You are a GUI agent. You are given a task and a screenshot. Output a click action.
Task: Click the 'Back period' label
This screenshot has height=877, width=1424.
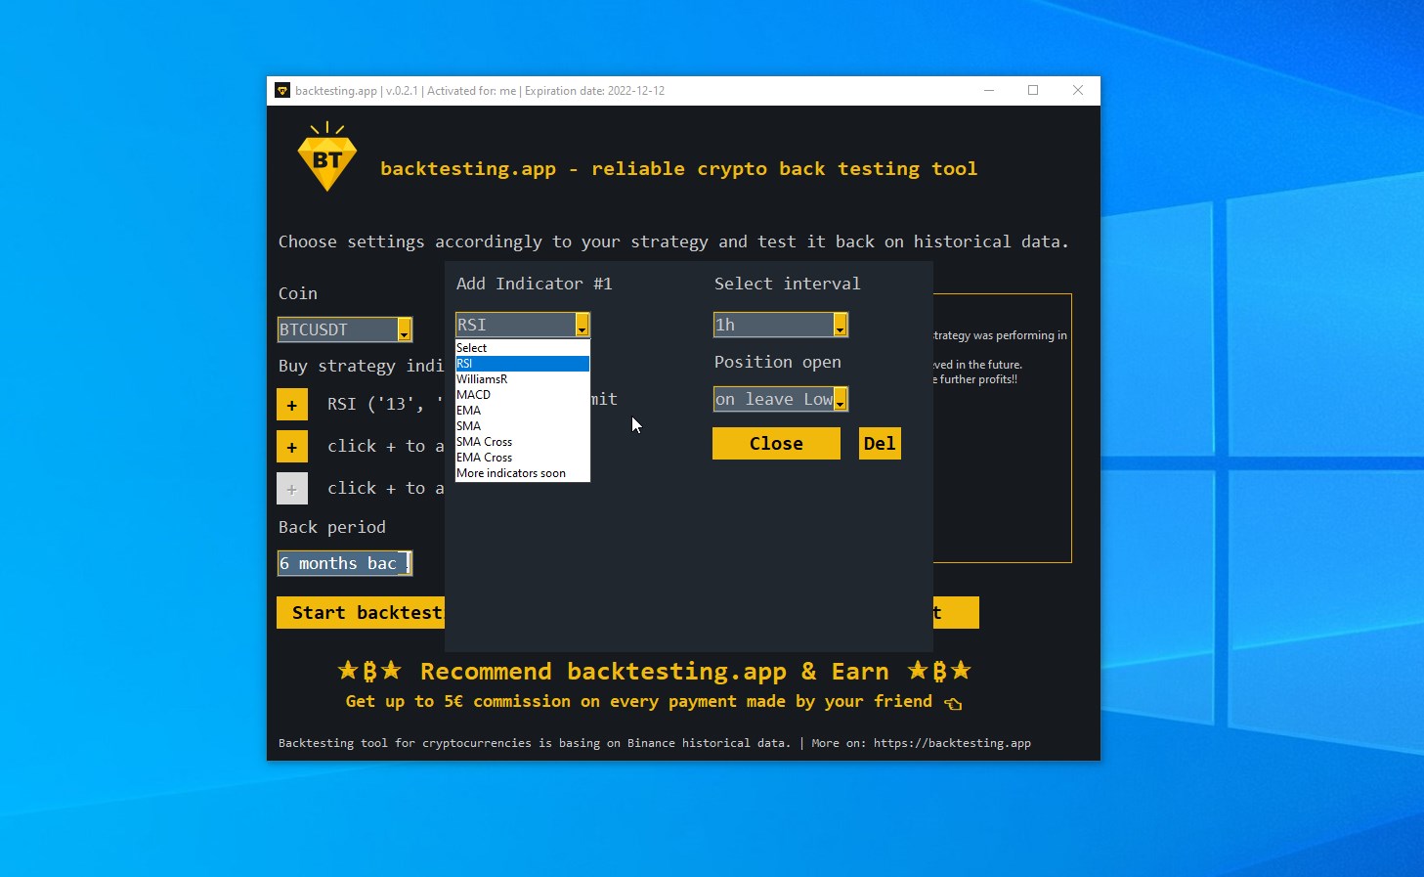tap(332, 527)
